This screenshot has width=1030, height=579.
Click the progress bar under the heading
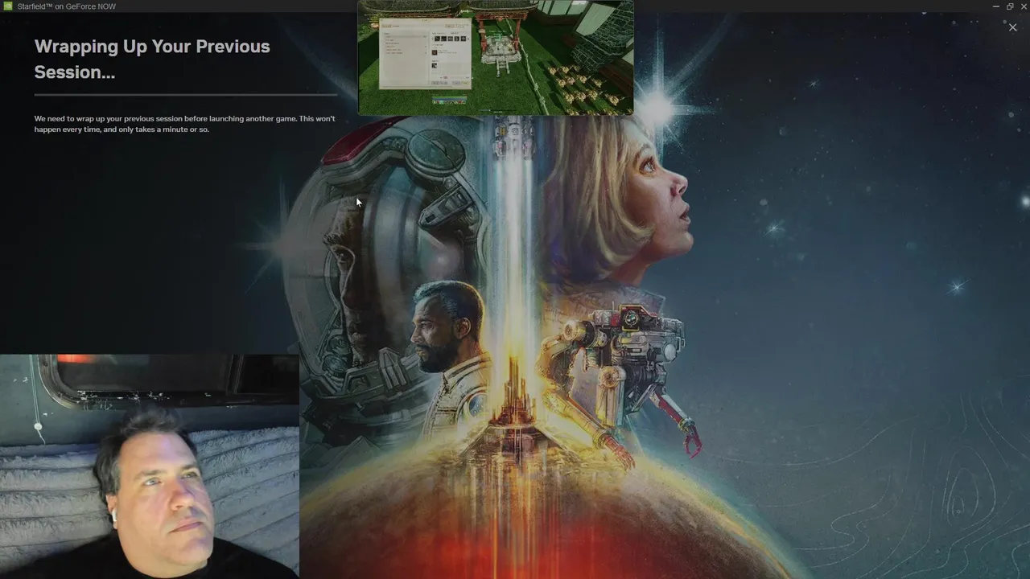[x=186, y=95]
